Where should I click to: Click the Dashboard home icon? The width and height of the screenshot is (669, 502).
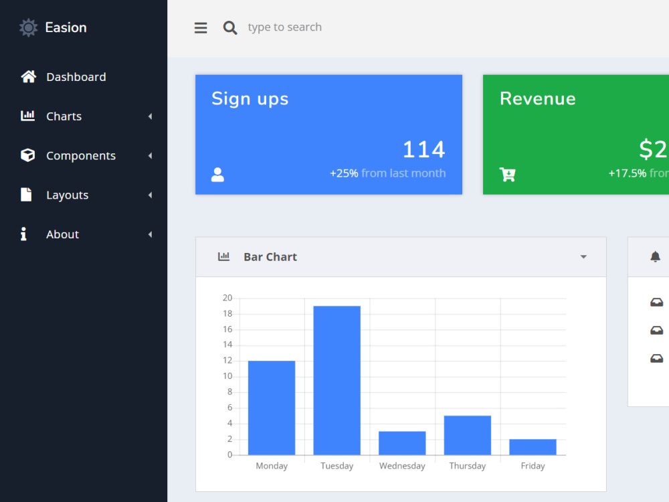(x=29, y=77)
